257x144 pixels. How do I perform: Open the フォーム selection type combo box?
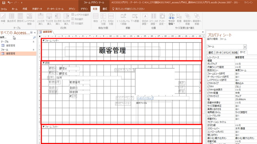[245, 47]
